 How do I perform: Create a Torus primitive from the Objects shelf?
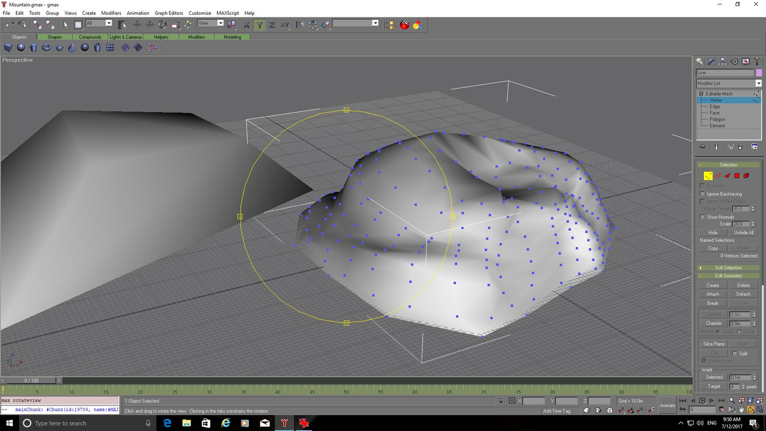47,47
